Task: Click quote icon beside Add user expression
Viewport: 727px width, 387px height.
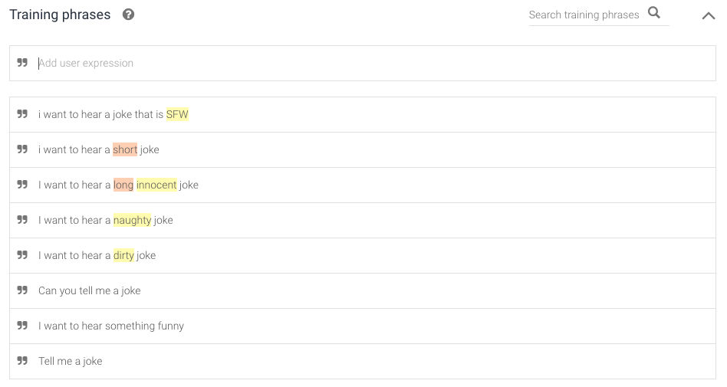Action: pos(22,63)
